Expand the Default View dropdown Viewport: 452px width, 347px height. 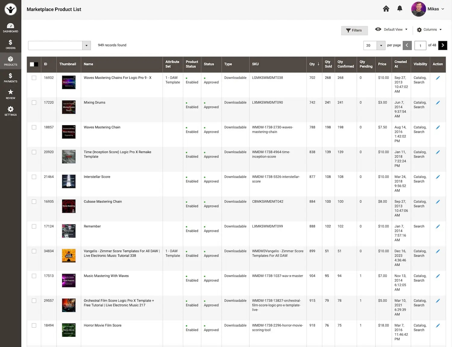(391, 30)
